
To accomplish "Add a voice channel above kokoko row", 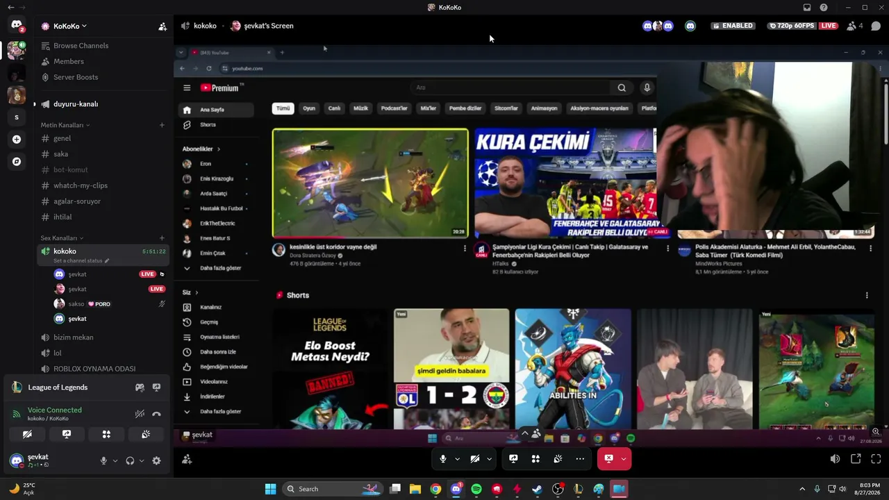I will coord(162,238).
